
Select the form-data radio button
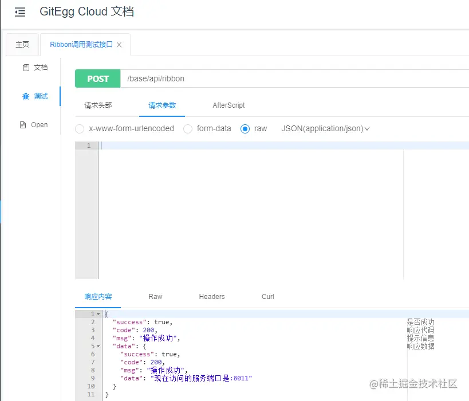click(188, 129)
